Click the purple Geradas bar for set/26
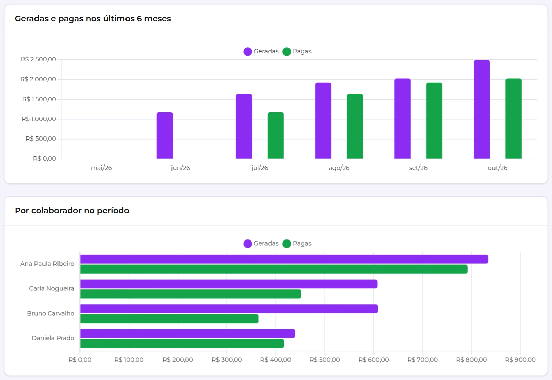The image size is (552, 380). [402, 119]
